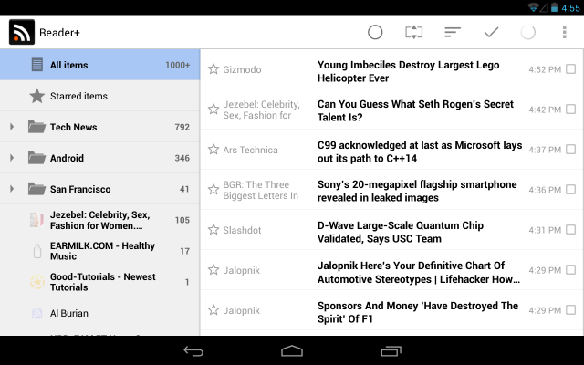The width and height of the screenshot is (584, 365).
Task: Toggle the unread-only circle icon in toolbar
Action: click(375, 33)
